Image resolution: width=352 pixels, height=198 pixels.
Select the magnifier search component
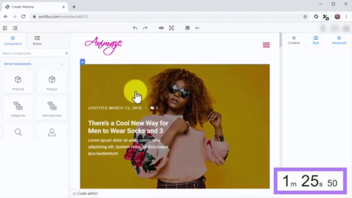18,132
